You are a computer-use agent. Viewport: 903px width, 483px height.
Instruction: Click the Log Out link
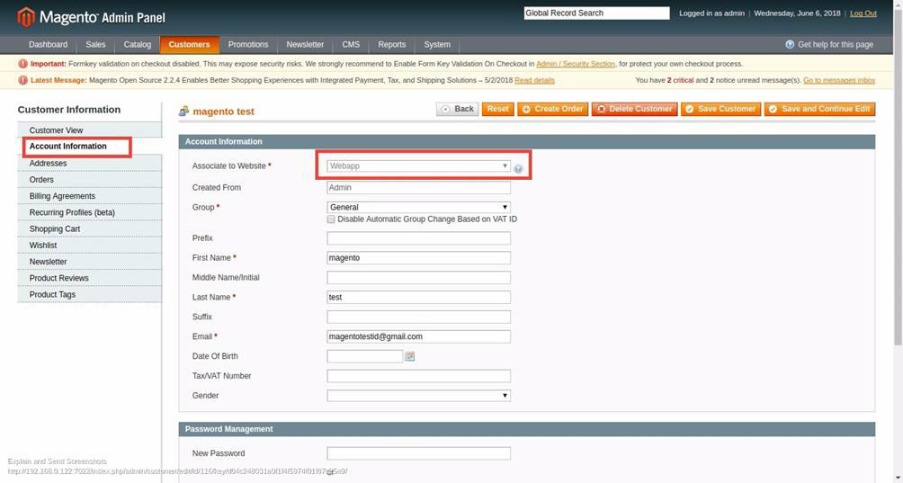[863, 13]
